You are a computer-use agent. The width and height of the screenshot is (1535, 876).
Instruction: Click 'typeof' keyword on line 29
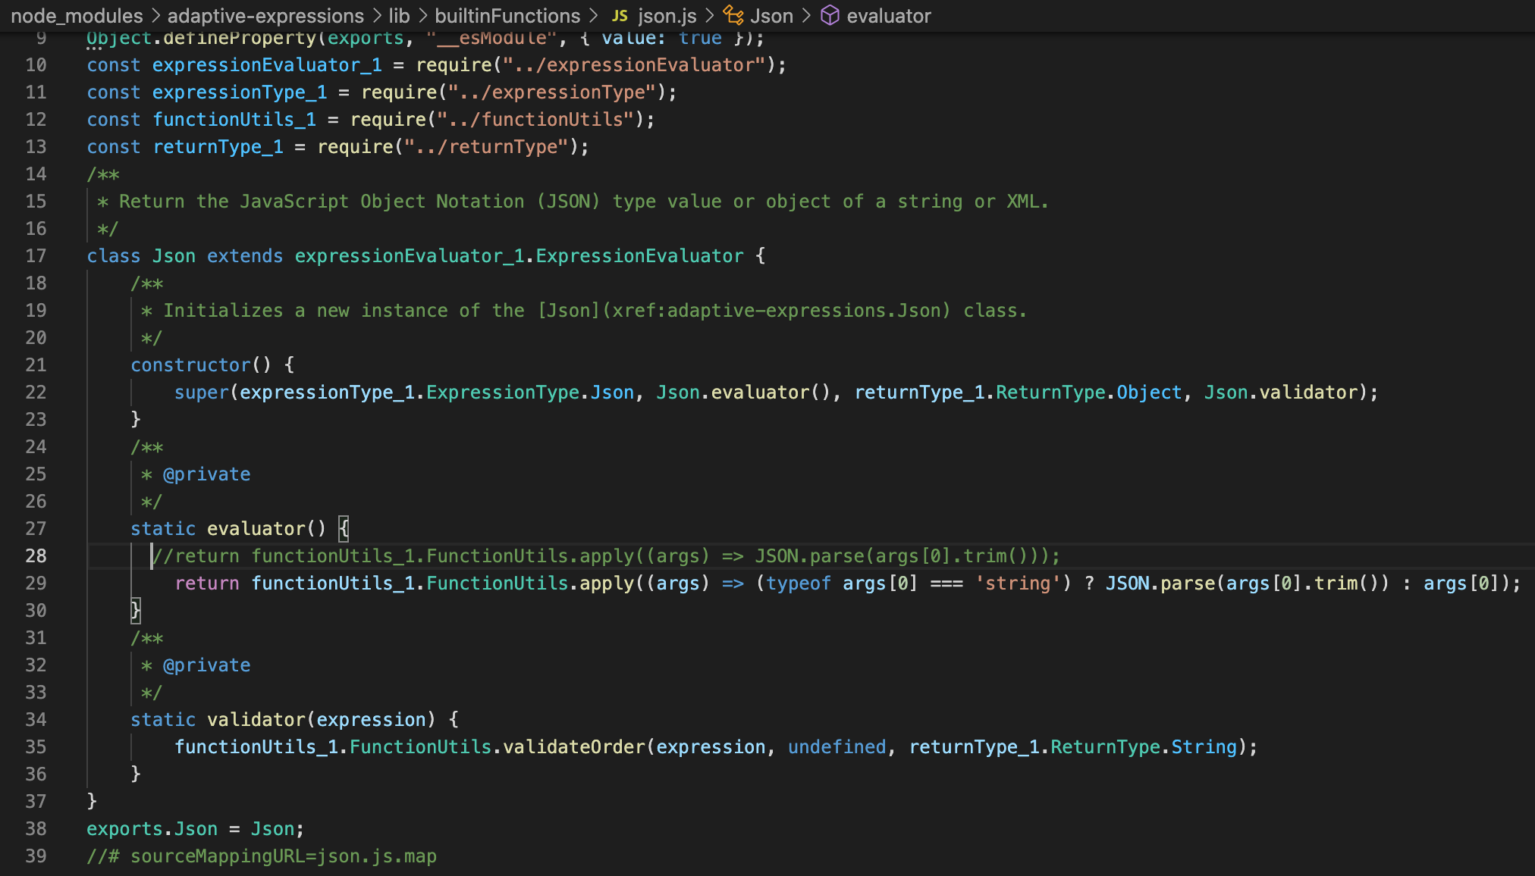coord(799,583)
